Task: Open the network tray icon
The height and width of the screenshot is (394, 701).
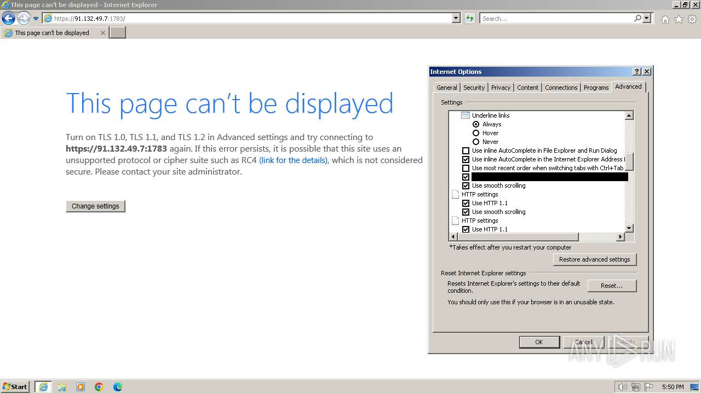Action: [x=636, y=387]
